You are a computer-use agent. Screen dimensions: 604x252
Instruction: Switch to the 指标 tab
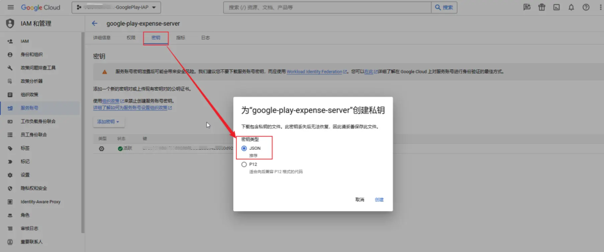click(x=181, y=37)
